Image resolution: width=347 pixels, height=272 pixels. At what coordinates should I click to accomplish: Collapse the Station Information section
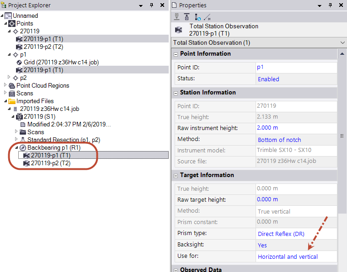pos(176,93)
